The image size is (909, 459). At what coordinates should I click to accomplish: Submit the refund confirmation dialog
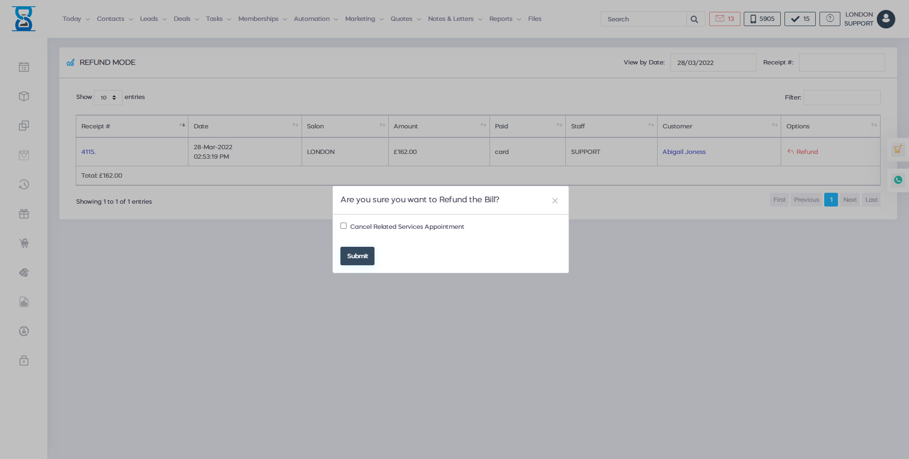[357, 256]
